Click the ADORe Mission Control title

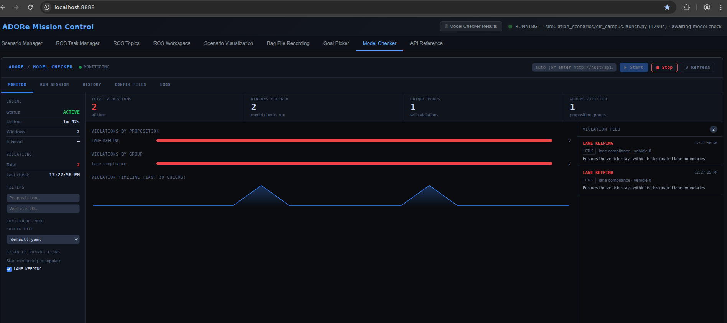pos(48,27)
